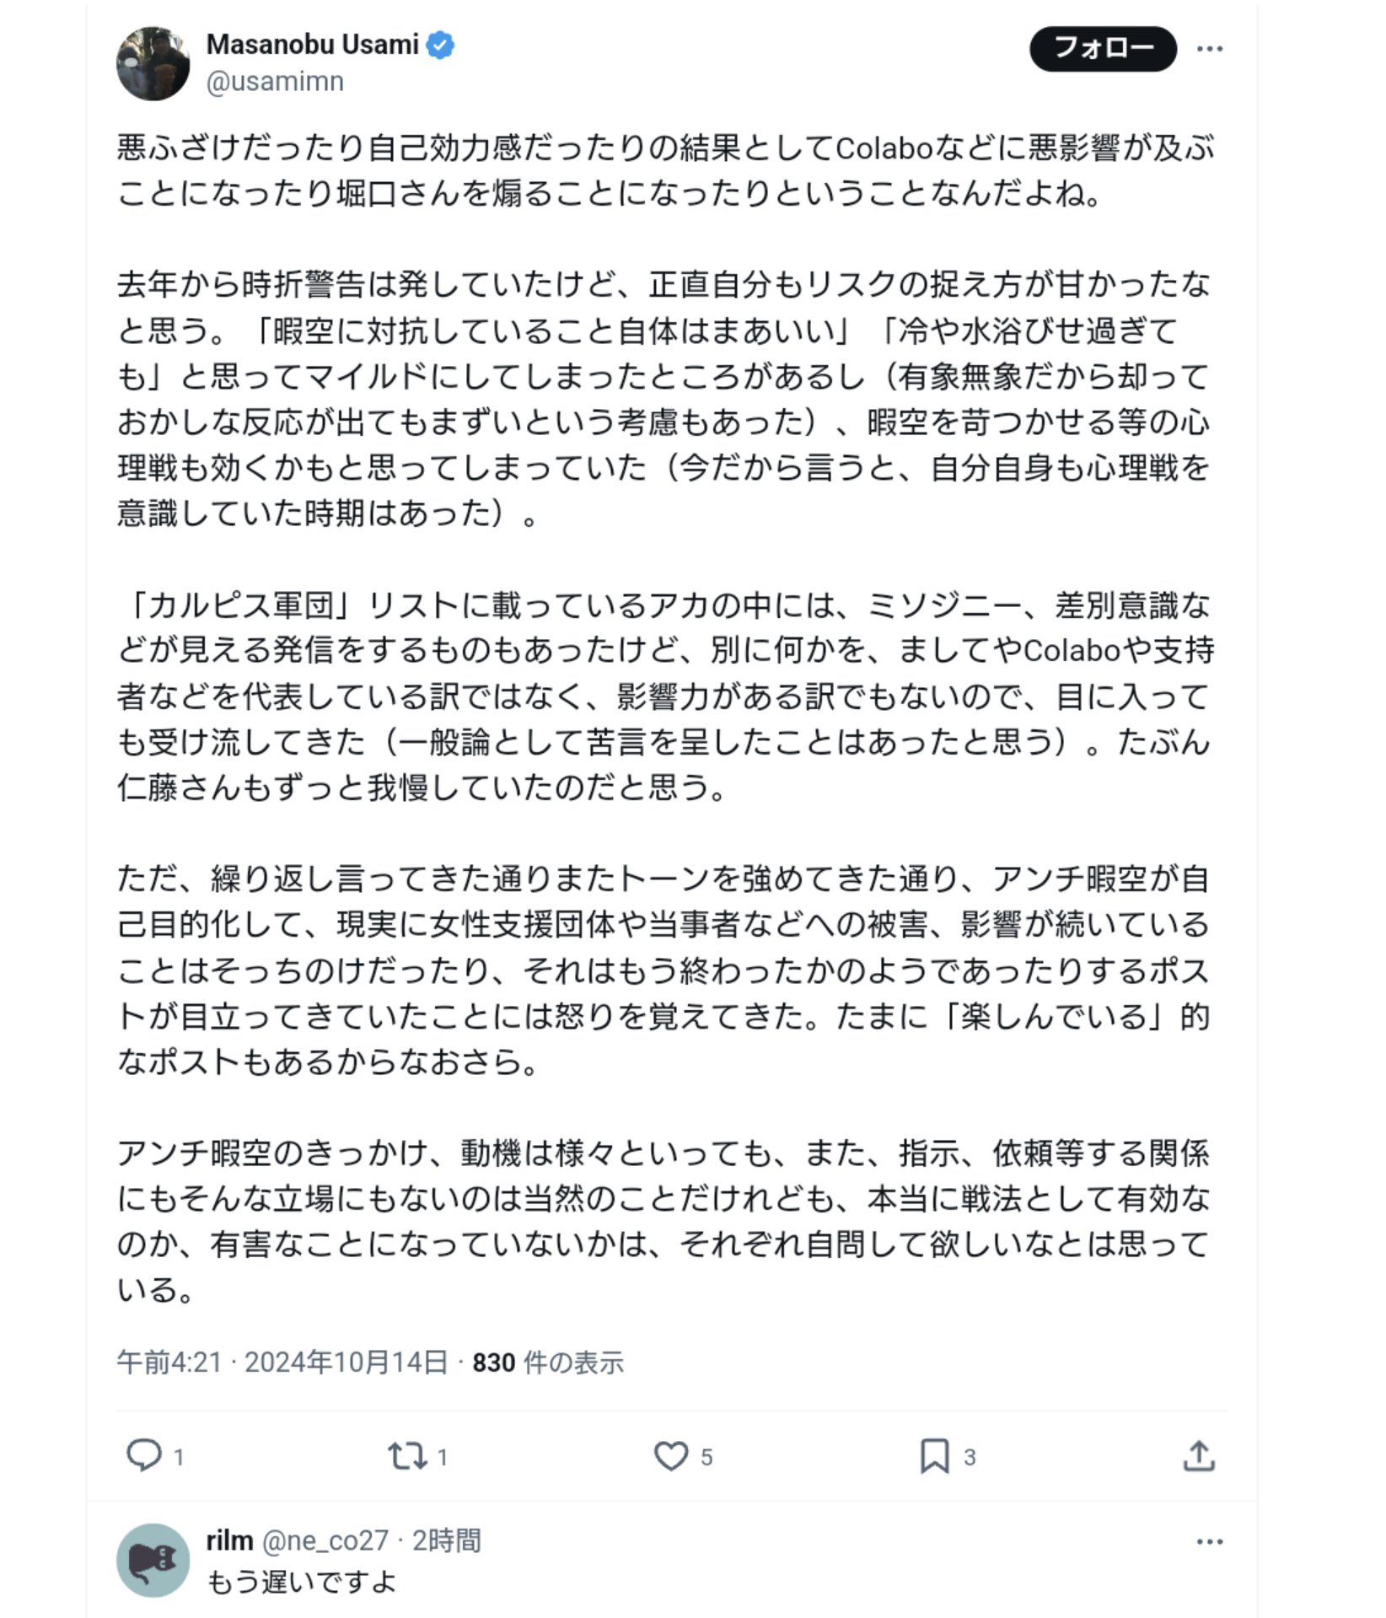Visit the @usamimn handle link
Image resolution: width=1386 pixels, height=1618 pixels.
[x=275, y=82]
